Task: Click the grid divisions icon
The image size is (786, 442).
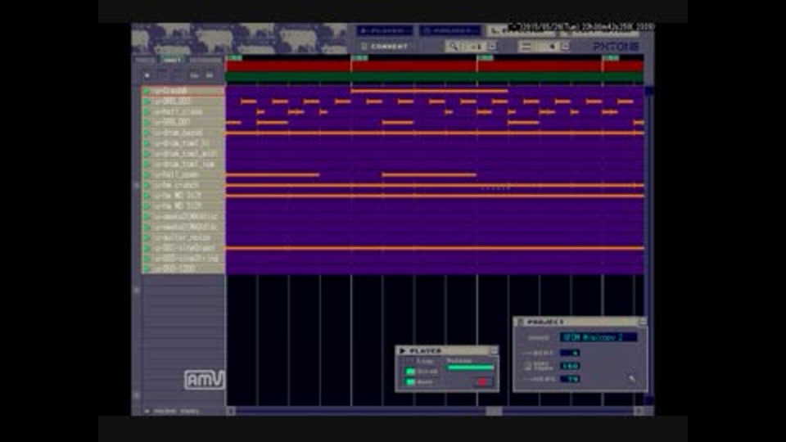Action: pos(526,47)
